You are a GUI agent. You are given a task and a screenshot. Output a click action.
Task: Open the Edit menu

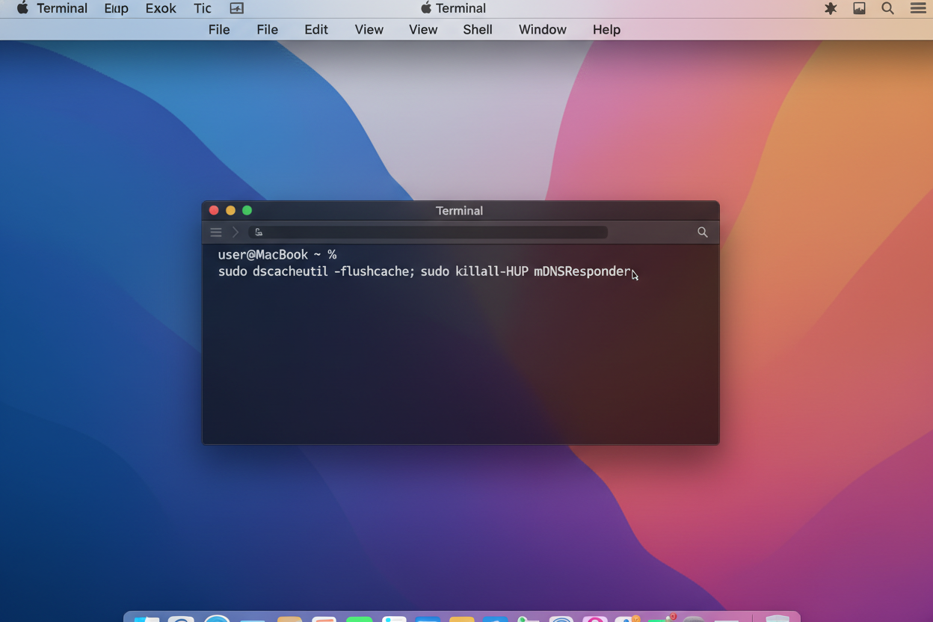(315, 30)
